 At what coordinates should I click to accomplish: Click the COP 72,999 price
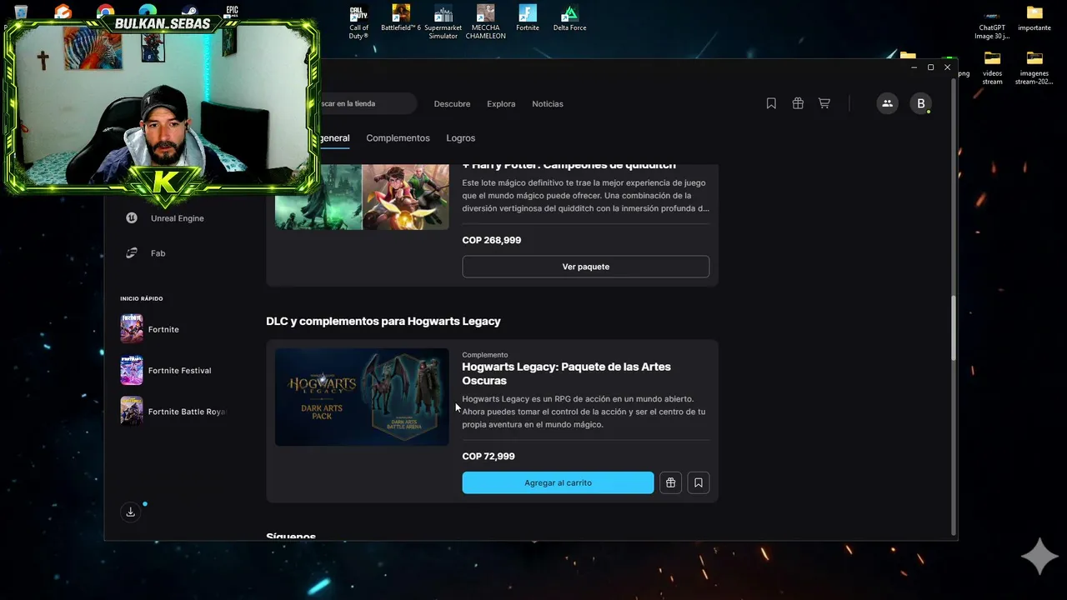click(x=488, y=457)
